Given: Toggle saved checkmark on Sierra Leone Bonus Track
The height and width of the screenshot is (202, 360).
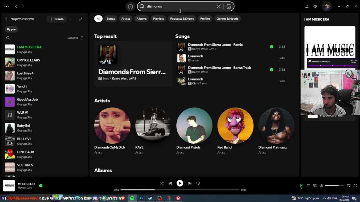Looking at the screenshot, I should click(x=271, y=70).
